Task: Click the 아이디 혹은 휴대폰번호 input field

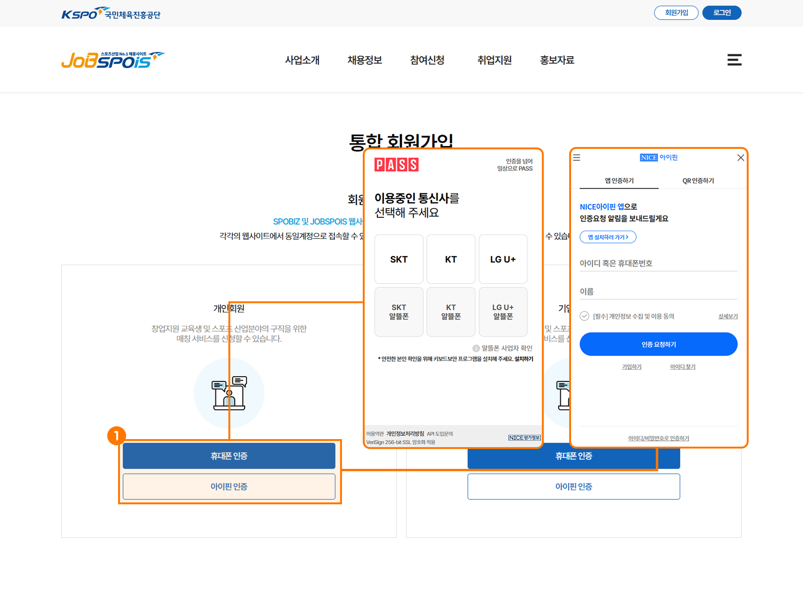Action: [x=658, y=263]
